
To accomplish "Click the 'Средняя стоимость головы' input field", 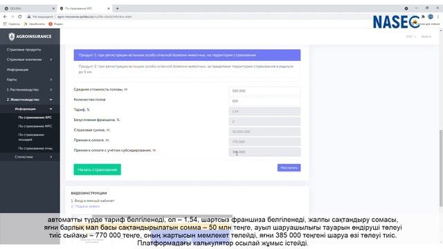I will click(264, 91).
